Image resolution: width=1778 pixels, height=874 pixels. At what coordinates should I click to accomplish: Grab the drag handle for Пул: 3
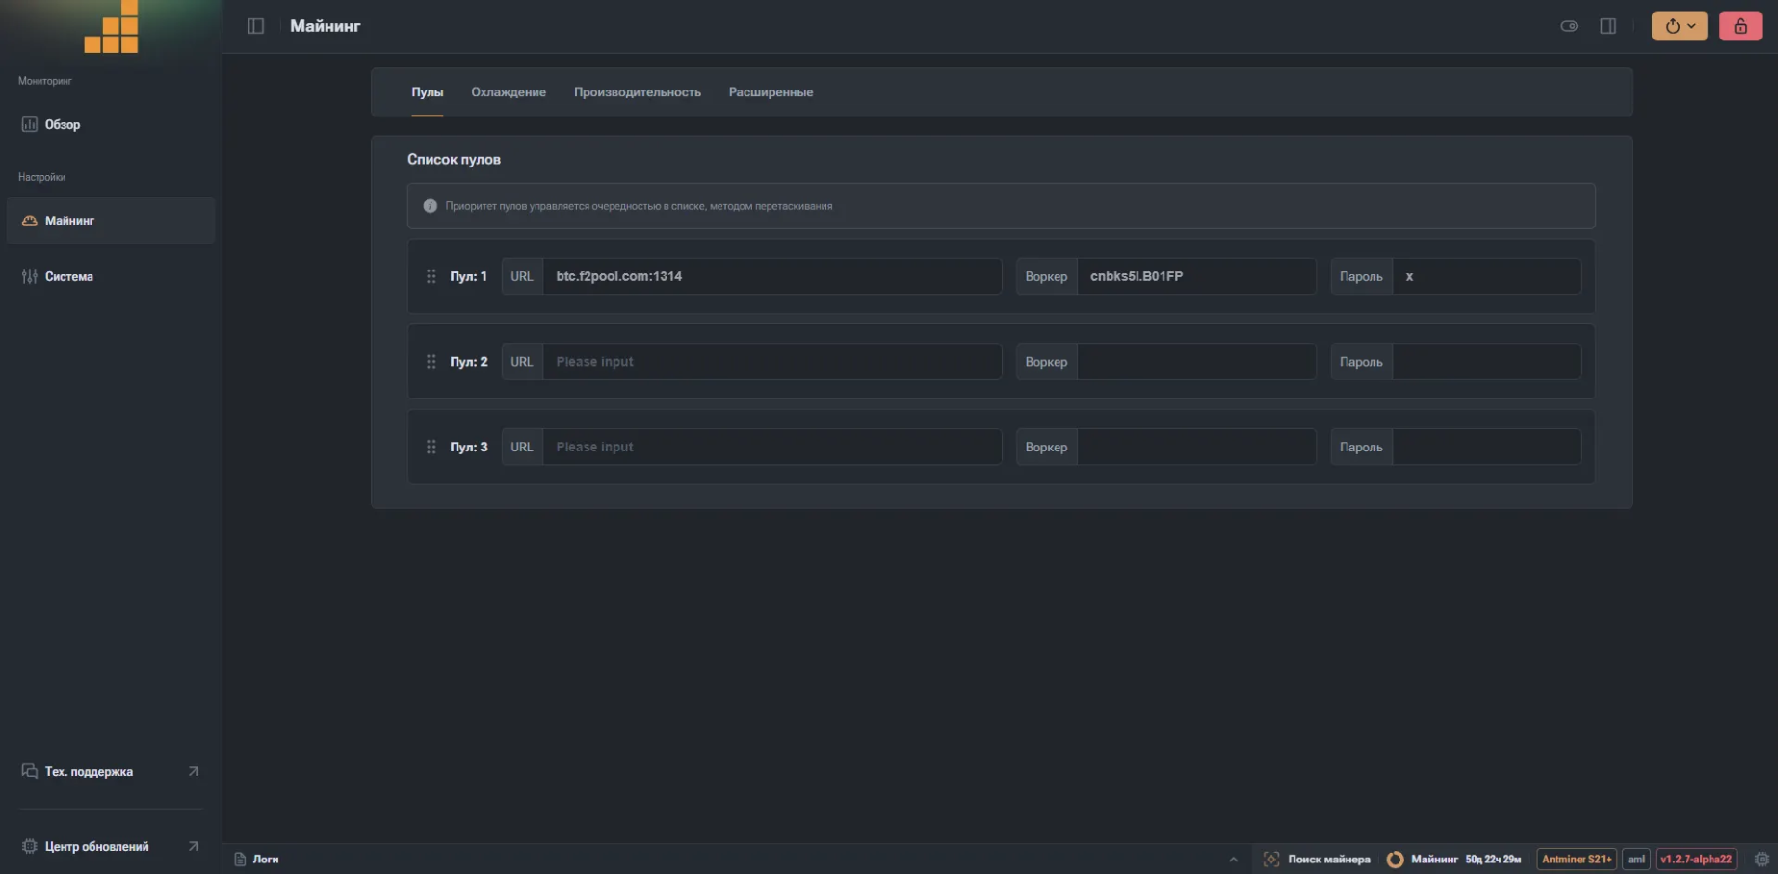tap(431, 447)
